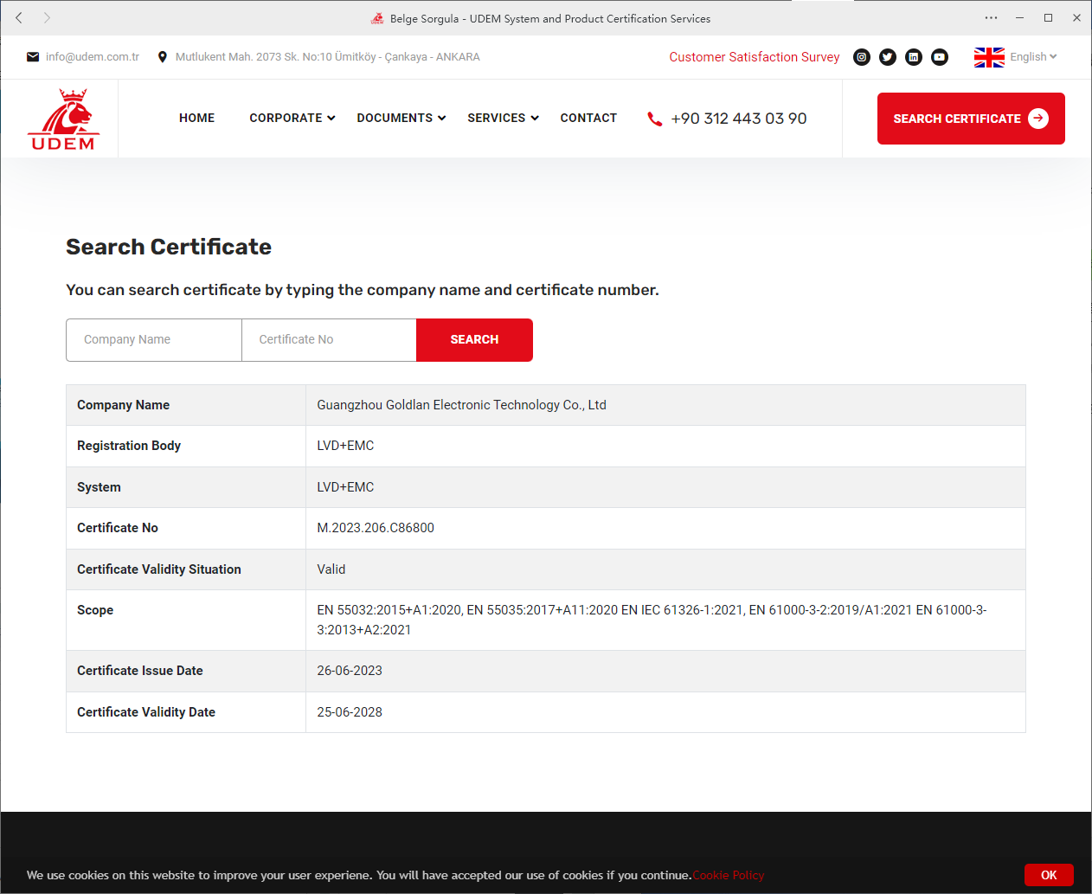Open UDEM YouTube channel icon
The width and height of the screenshot is (1092, 894).
point(940,57)
